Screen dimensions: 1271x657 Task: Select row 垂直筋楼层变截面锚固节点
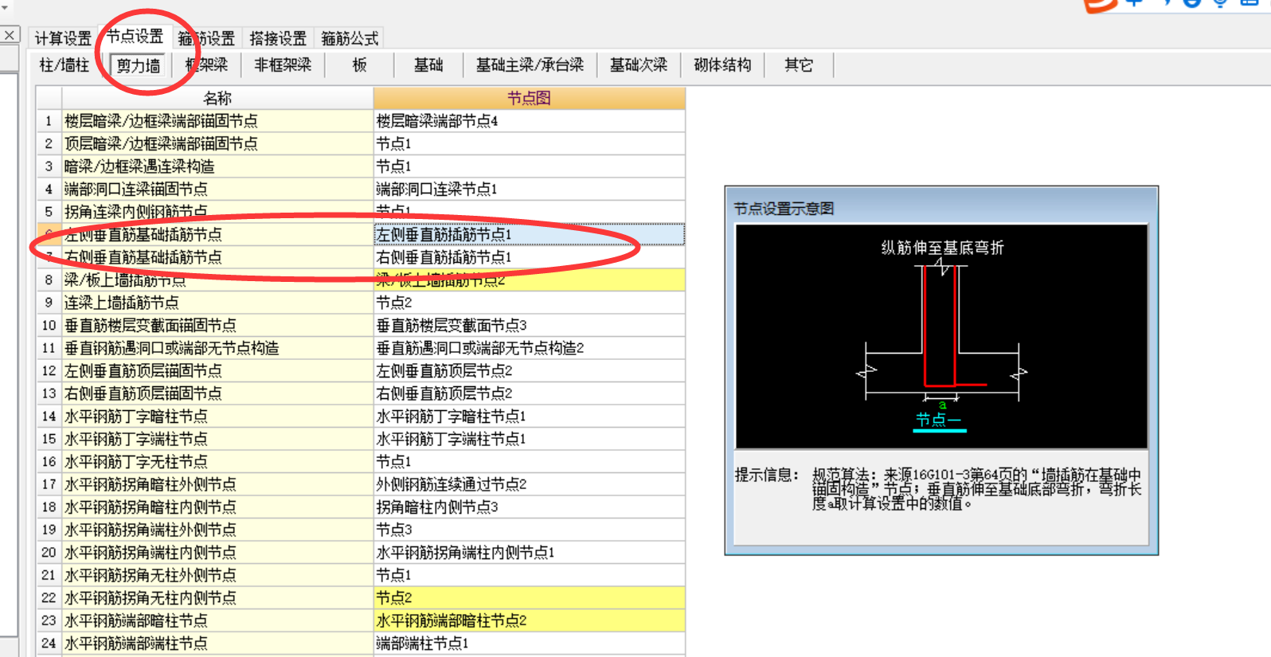[217, 325]
